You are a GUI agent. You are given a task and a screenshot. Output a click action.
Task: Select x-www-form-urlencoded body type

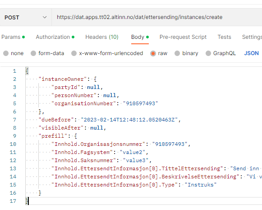pos(74,53)
